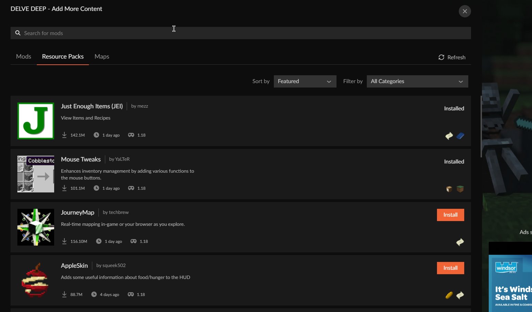Open the All Categories filter dropdown

417,81
